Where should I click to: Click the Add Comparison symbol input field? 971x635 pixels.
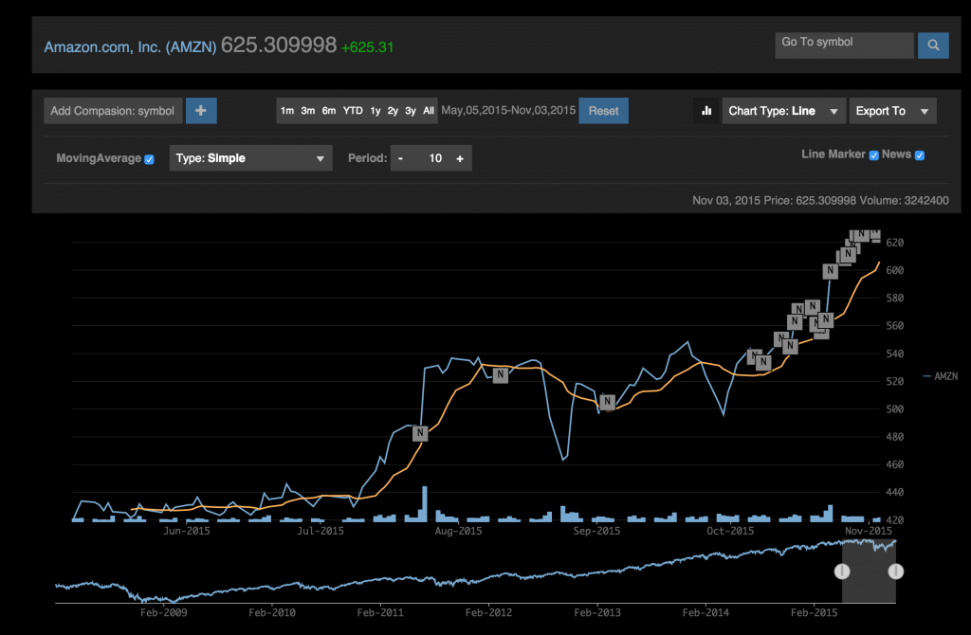click(114, 111)
